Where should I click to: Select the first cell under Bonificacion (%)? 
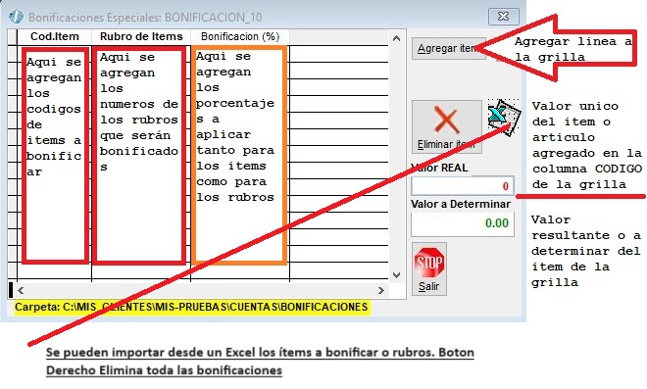[240, 54]
